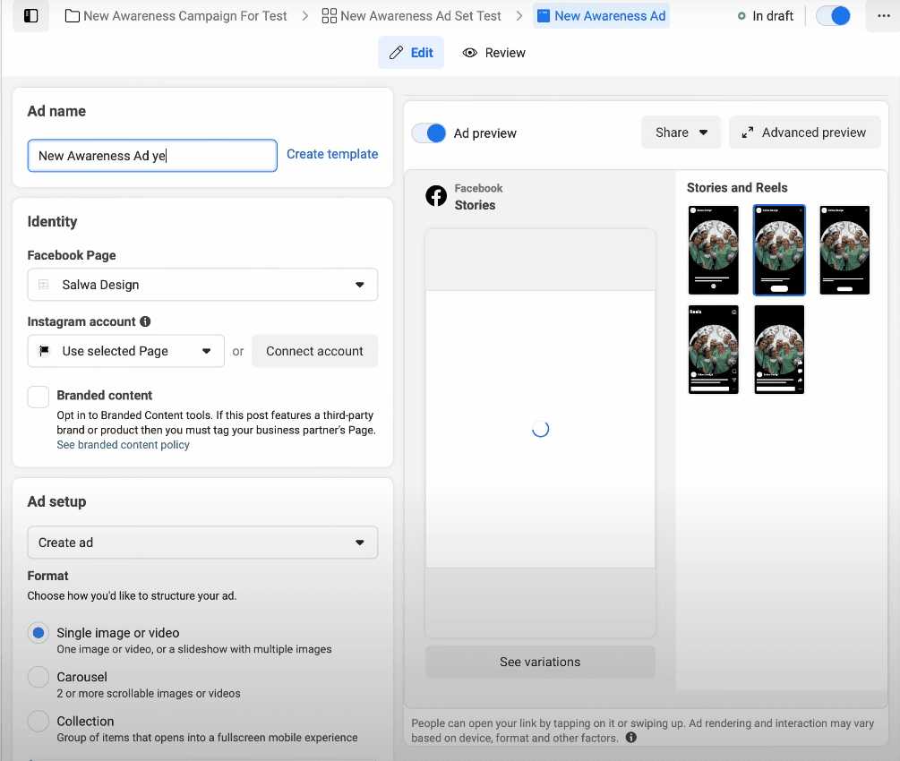Select the first Stories preview thumbnail

pyautogui.click(x=714, y=250)
